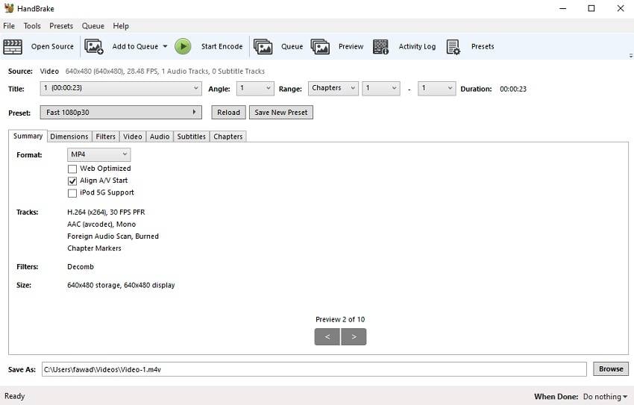This screenshot has width=634, height=405.
Task: Open the Title dropdown
Action: coord(121,89)
